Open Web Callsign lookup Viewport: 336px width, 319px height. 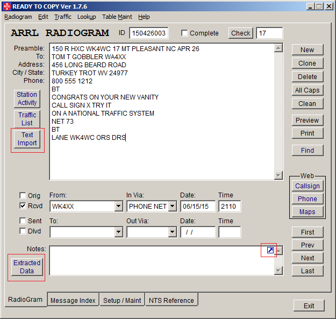pyautogui.click(x=308, y=186)
